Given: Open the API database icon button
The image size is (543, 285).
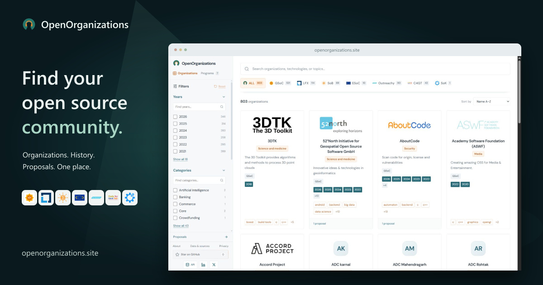Looking at the screenshot, I should coord(190,265).
